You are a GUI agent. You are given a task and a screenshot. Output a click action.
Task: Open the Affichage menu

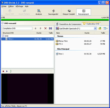(19, 7)
